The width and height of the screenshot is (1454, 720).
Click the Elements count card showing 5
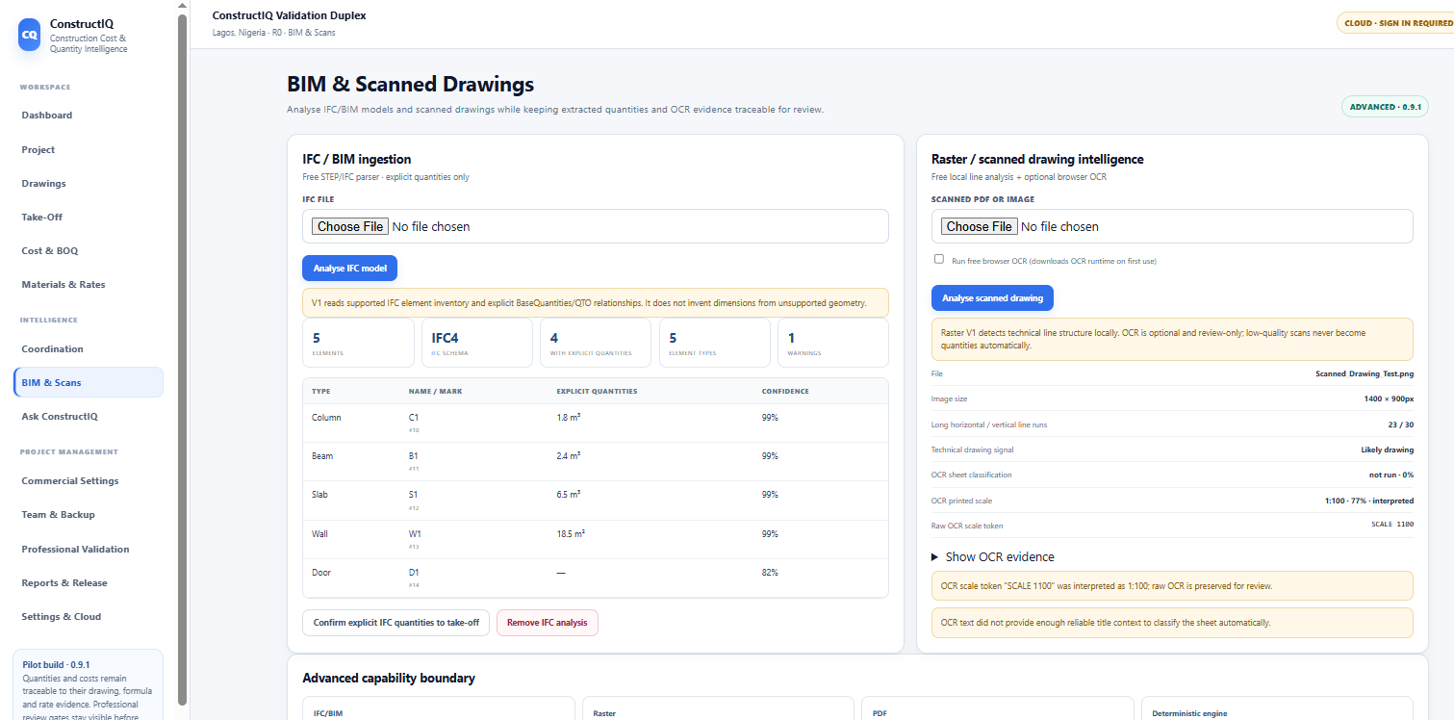(x=358, y=343)
